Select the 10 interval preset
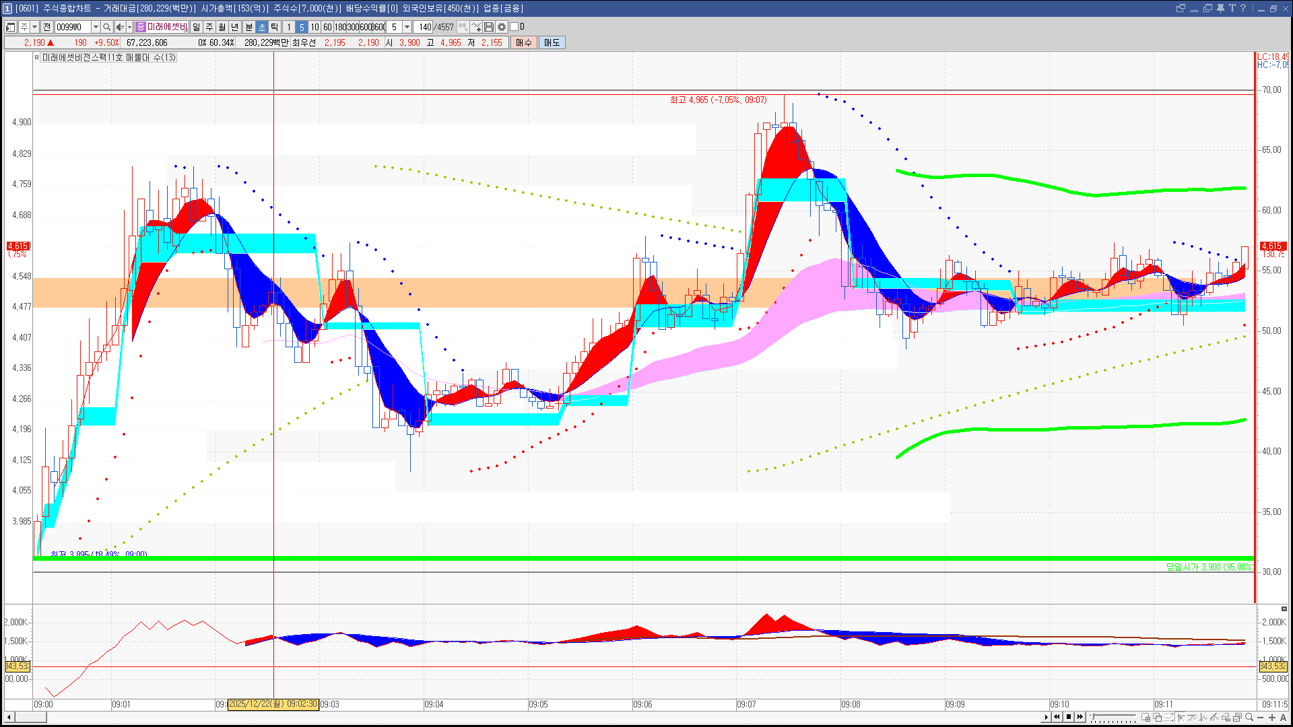This screenshot has width=1293, height=727. (x=314, y=27)
